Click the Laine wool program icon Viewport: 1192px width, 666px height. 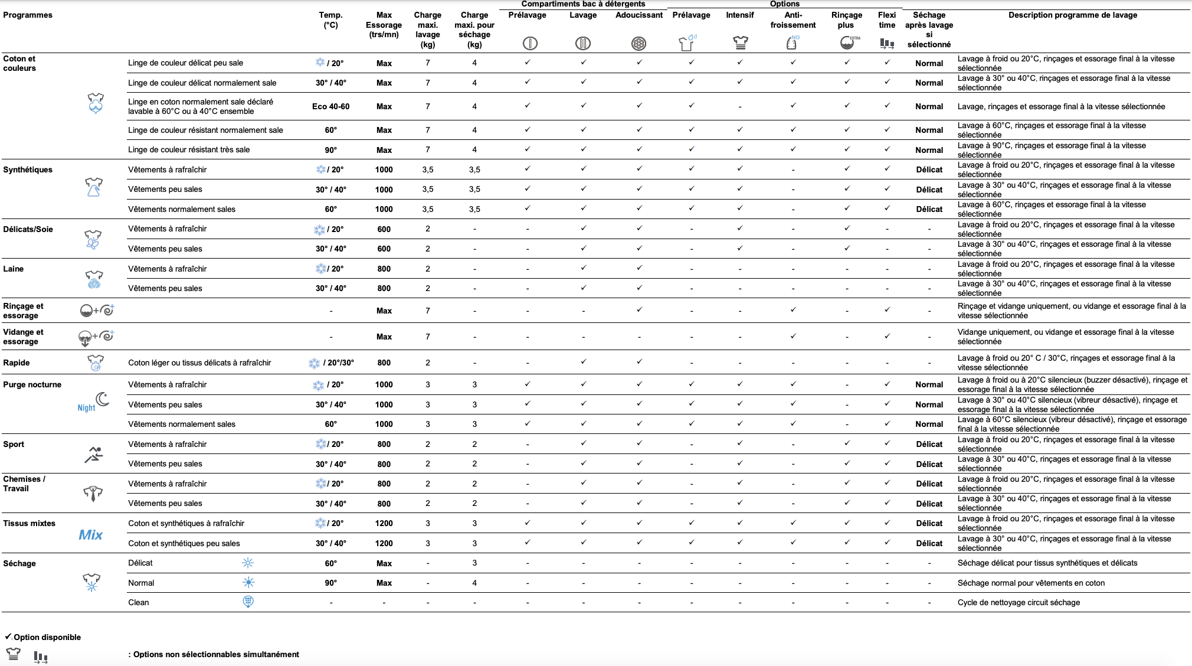tap(94, 279)
